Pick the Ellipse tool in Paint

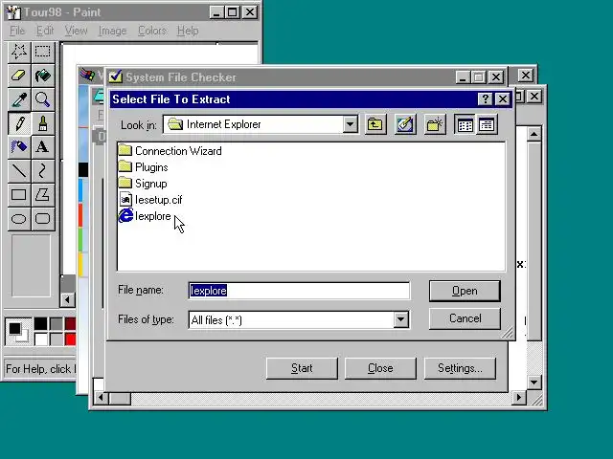click(x=19, y=219)
